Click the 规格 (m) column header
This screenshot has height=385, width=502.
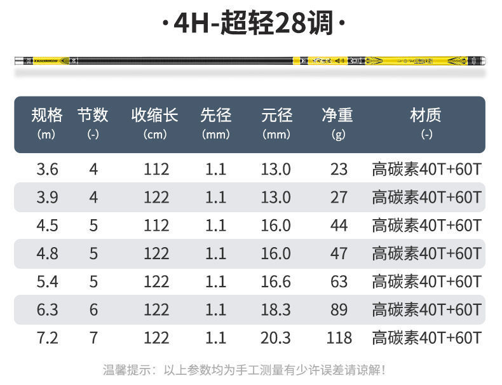click(x=47, y=123)
